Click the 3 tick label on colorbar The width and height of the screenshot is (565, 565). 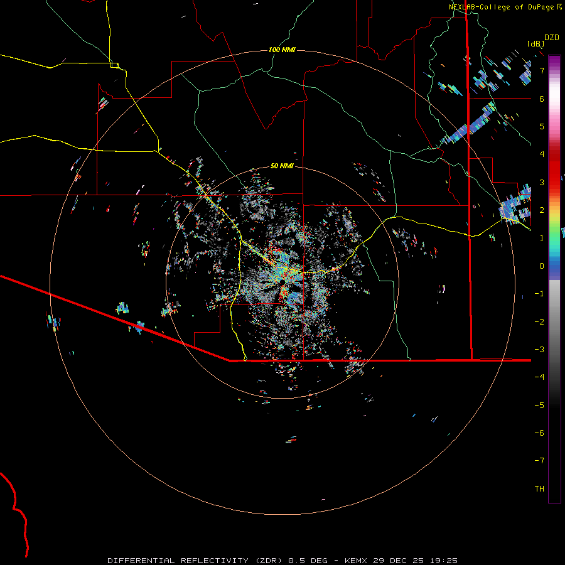tap(542, 182)
